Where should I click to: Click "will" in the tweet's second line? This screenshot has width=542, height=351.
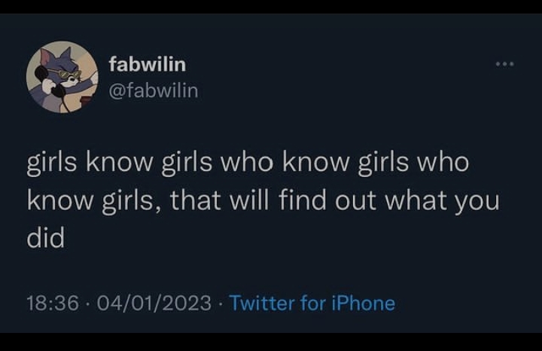[249, 199]
